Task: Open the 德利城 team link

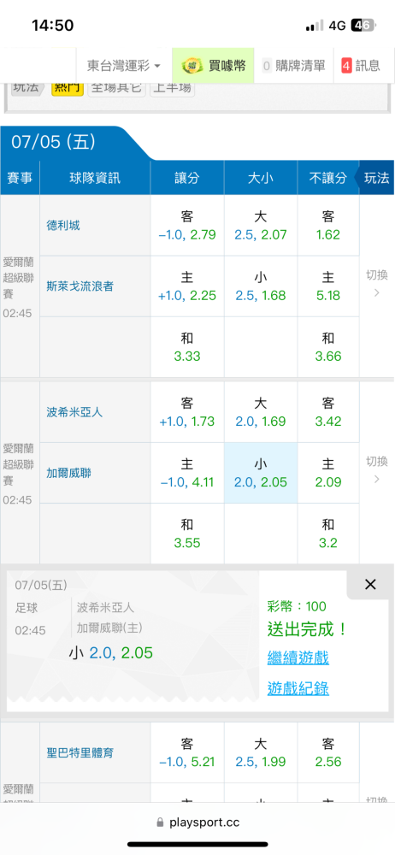Action: (63, 225)
